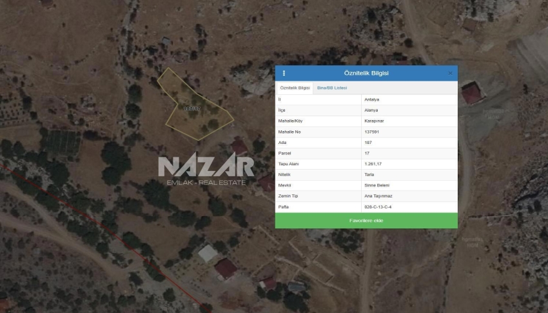Click the Parsel value 17
Screen dimensions: 548x313
click(x=367, y=153)
